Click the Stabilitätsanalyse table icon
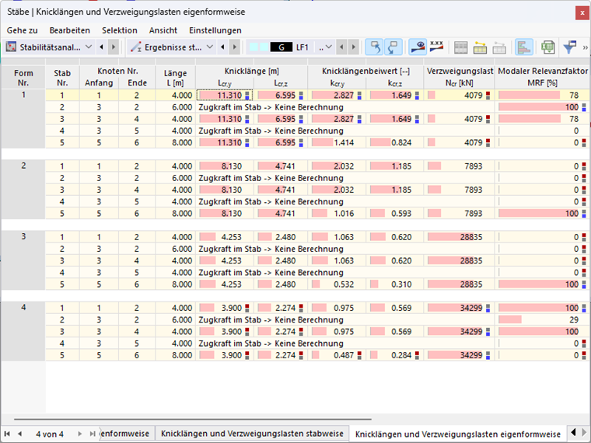Image resolution: width=591 pixels, height=443 pixels. [x=12, y=47]
